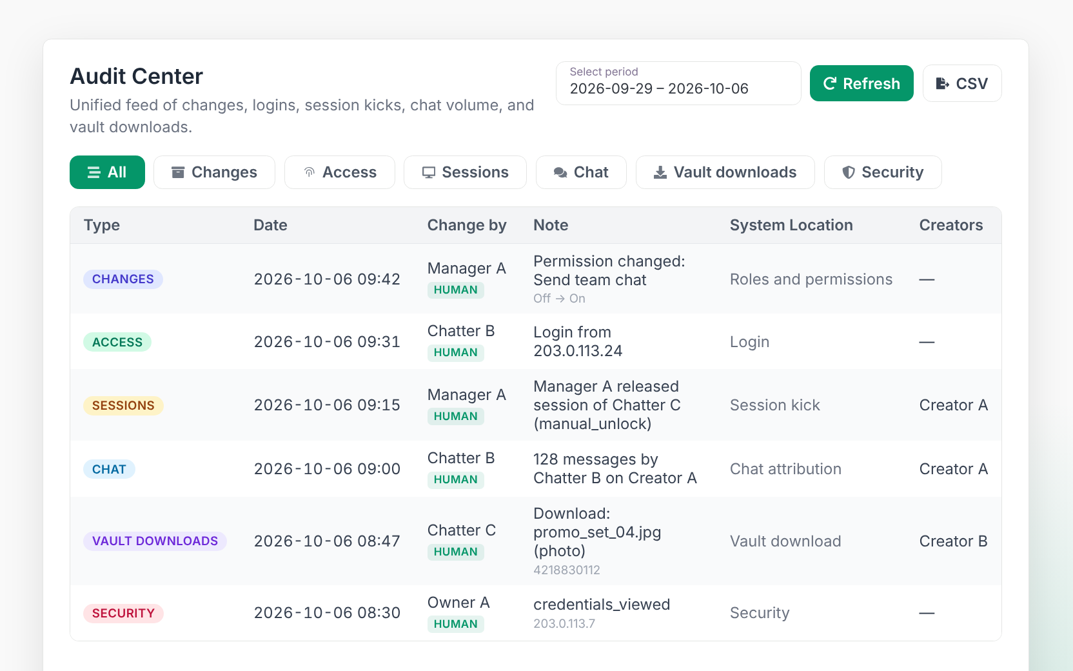Click 'credentials_viewed' note text
1073x671 pixels.
click(x=602, y=605)
